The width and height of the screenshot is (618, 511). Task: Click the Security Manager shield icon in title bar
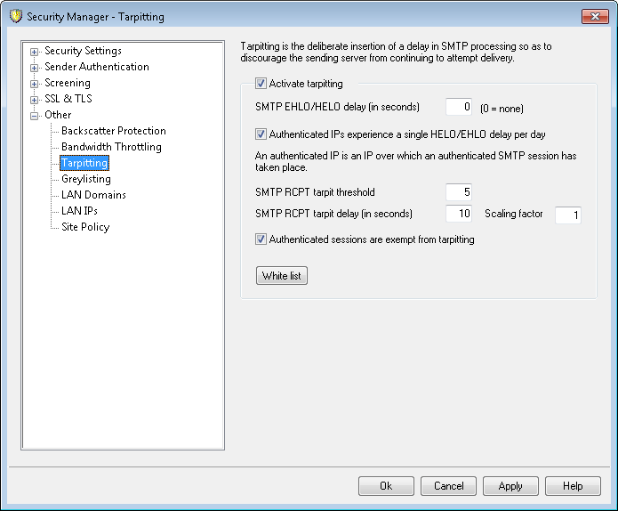(14, 17)
